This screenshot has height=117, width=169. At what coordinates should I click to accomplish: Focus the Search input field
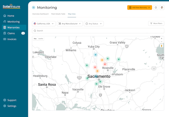pyautogui.click(x=98, y=31)
